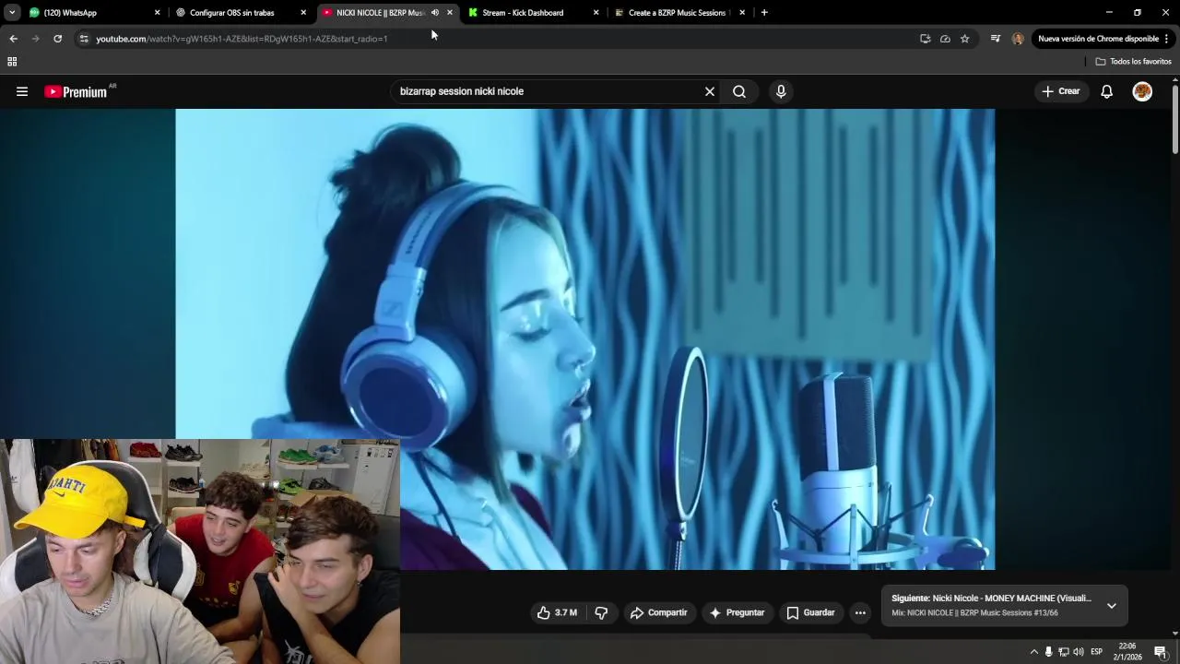Start voice search with the microphone
This screenshot has width=1180, height=664.
781,91
